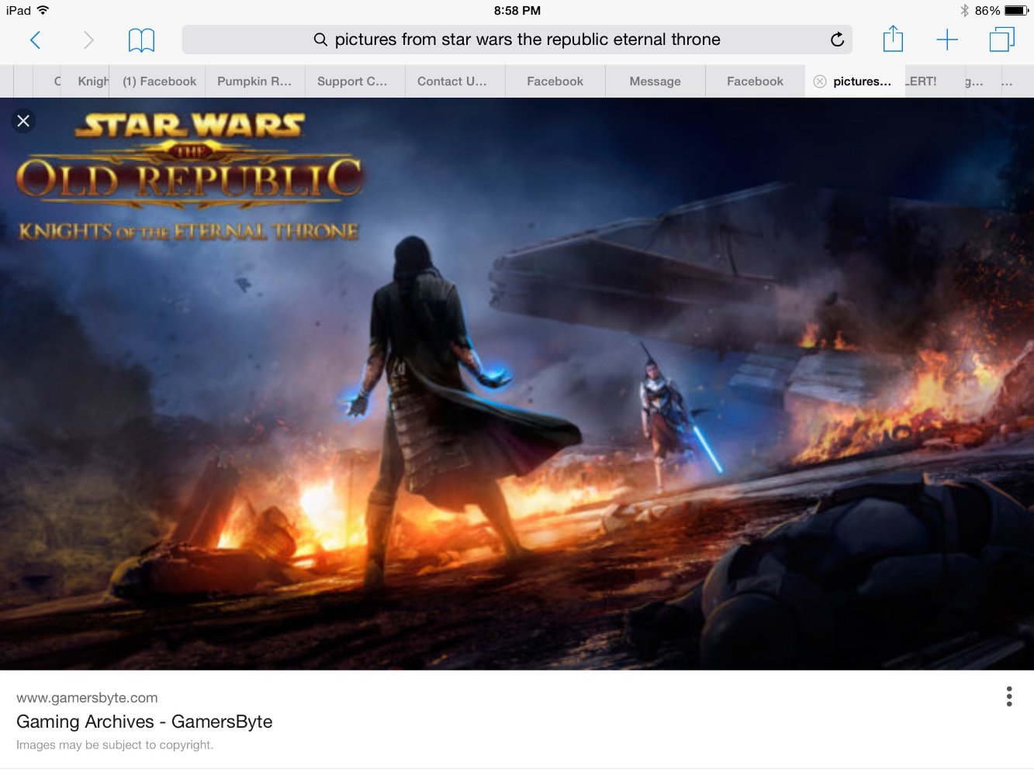Select the Facebook tab right of Message
Screen dimensions: 1034x775
pos(755,81)
